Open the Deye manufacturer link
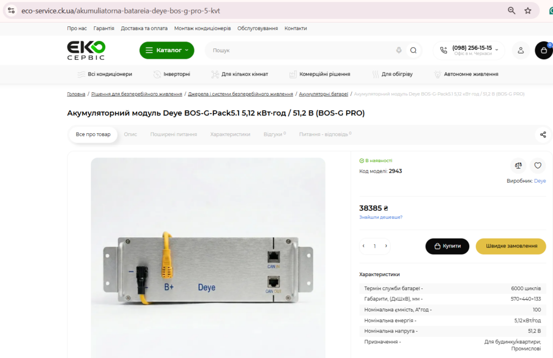553x358 pixels. pos(539,181)
